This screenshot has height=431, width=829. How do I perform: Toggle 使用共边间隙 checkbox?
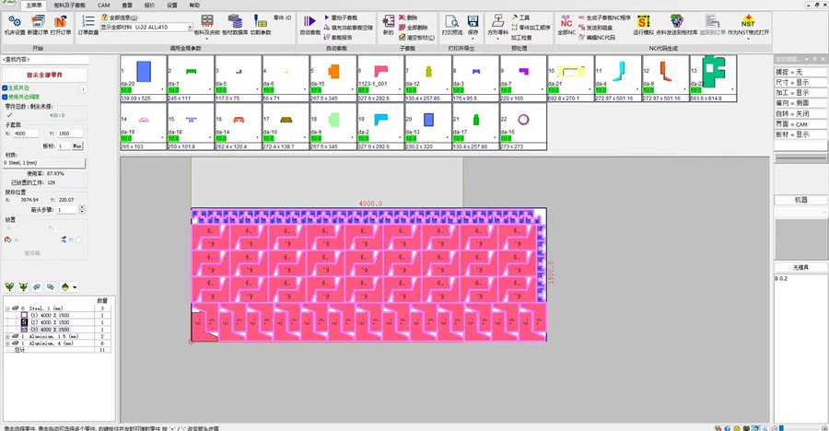coord(5,95)
